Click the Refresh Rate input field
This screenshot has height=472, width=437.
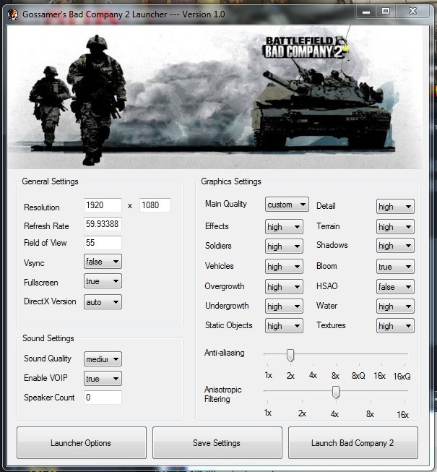[103, 224]
